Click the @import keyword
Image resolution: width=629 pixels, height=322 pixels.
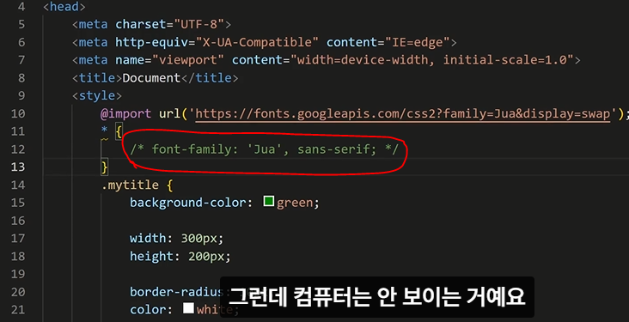click(x=126, y=113)
